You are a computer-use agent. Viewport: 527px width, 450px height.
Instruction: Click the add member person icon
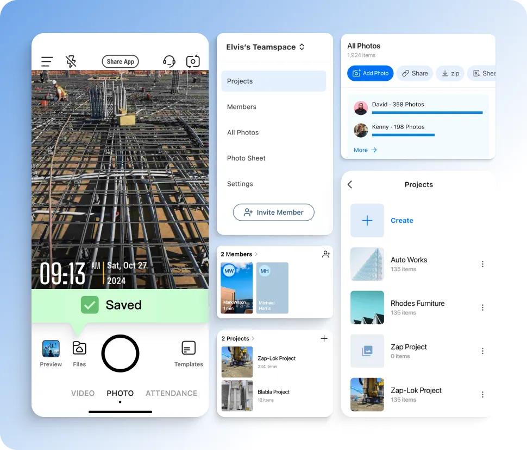click(x=325, y=254)
